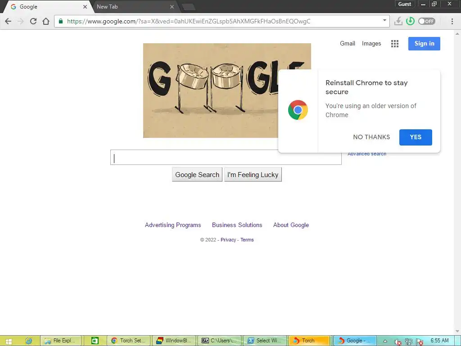Click the network tray icon
The image size is (461, 346).
pyautogui.click(x=408, y=341)
